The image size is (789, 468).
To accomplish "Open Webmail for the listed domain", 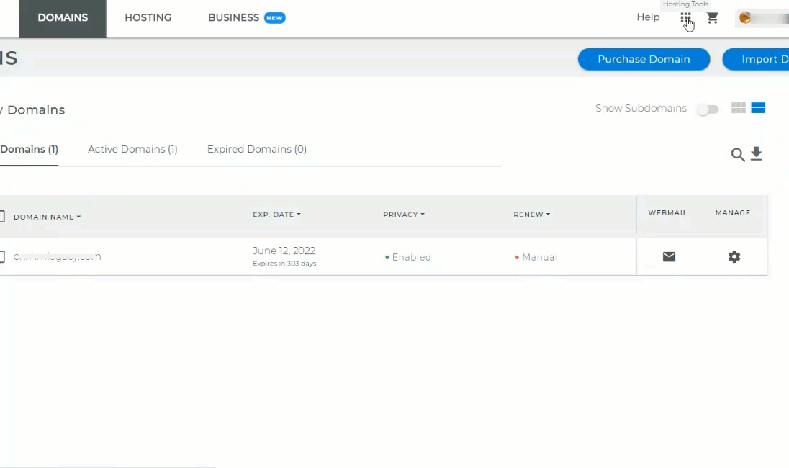I will (x=668, y=256).
